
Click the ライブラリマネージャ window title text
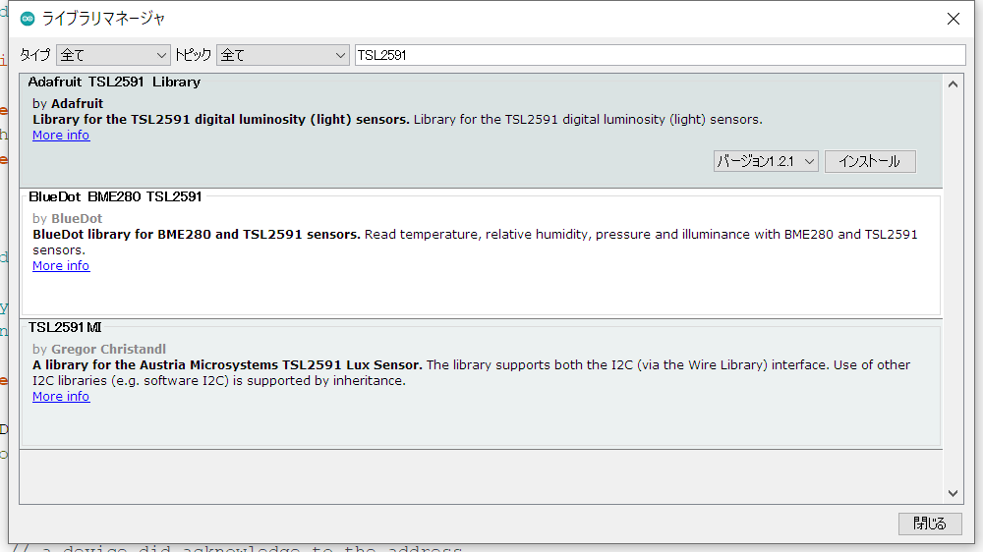(103, 19)
